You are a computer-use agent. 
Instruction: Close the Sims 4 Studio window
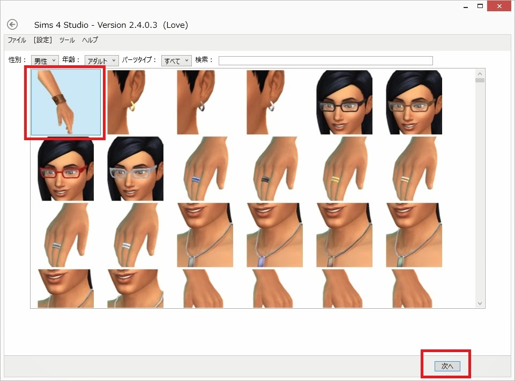point(499,6)
